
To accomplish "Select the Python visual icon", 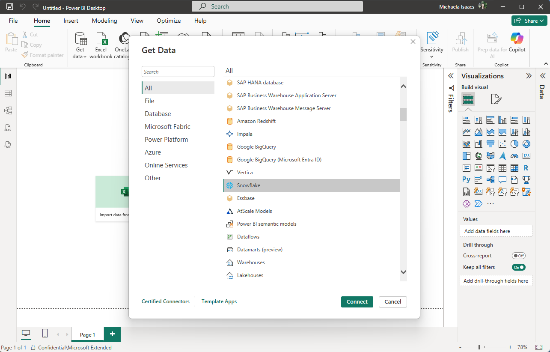I will [466, 180].
